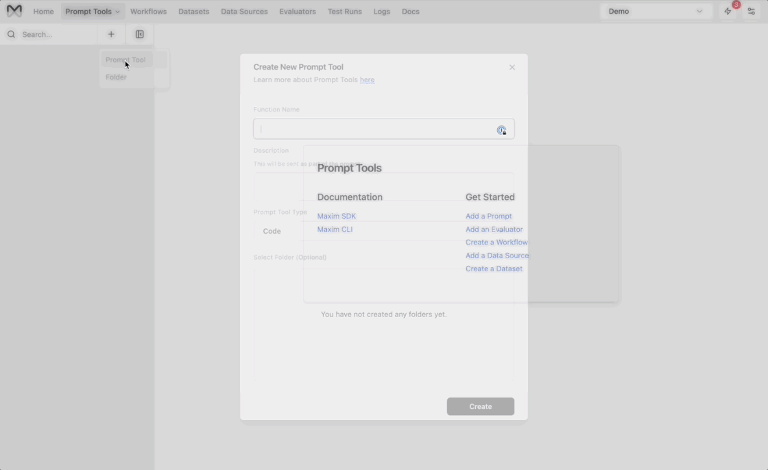Click Add a Data Source link

[496, 256]
